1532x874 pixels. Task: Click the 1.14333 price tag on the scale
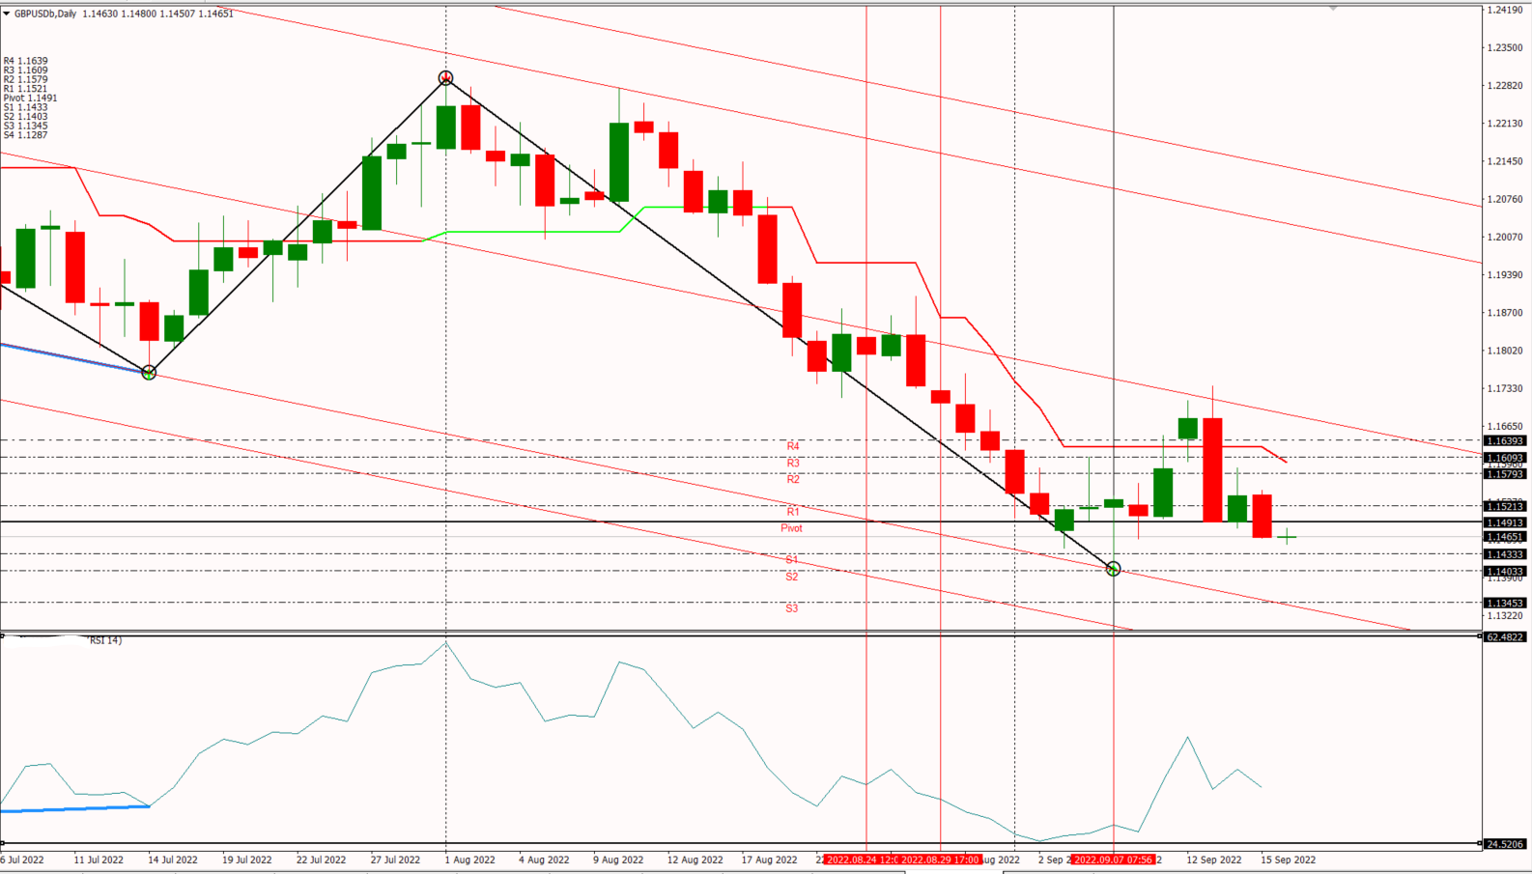point(1505,554)
